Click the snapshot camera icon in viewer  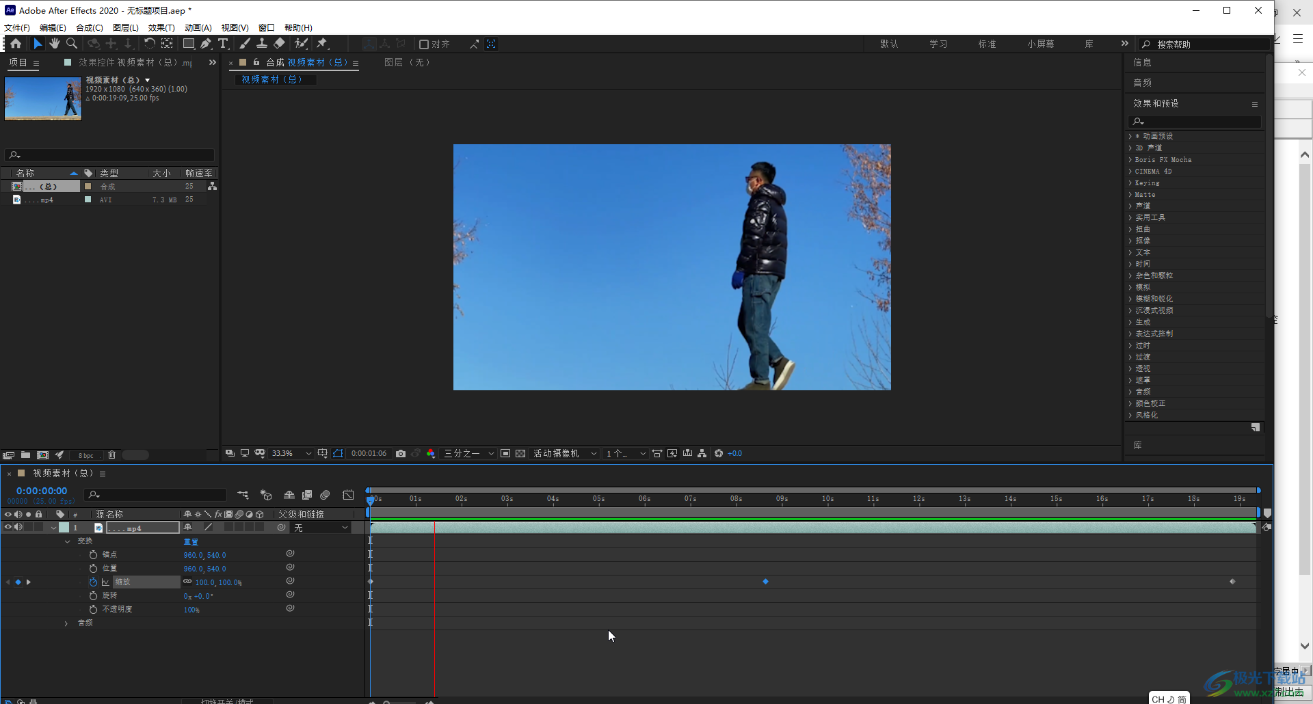tap(401, 454)
